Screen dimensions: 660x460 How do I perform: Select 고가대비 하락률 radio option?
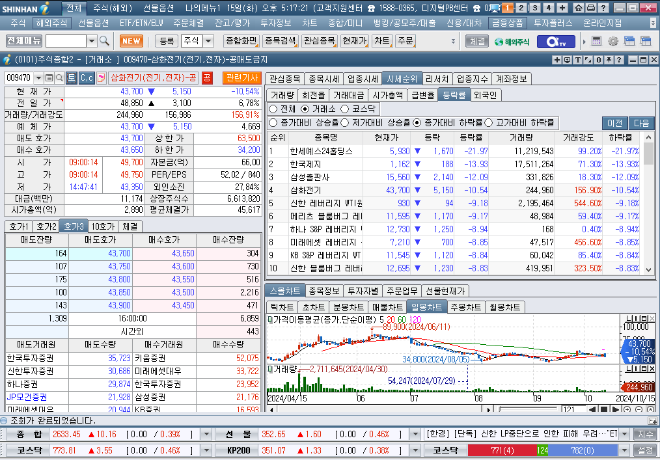click(x=488, y=122)
